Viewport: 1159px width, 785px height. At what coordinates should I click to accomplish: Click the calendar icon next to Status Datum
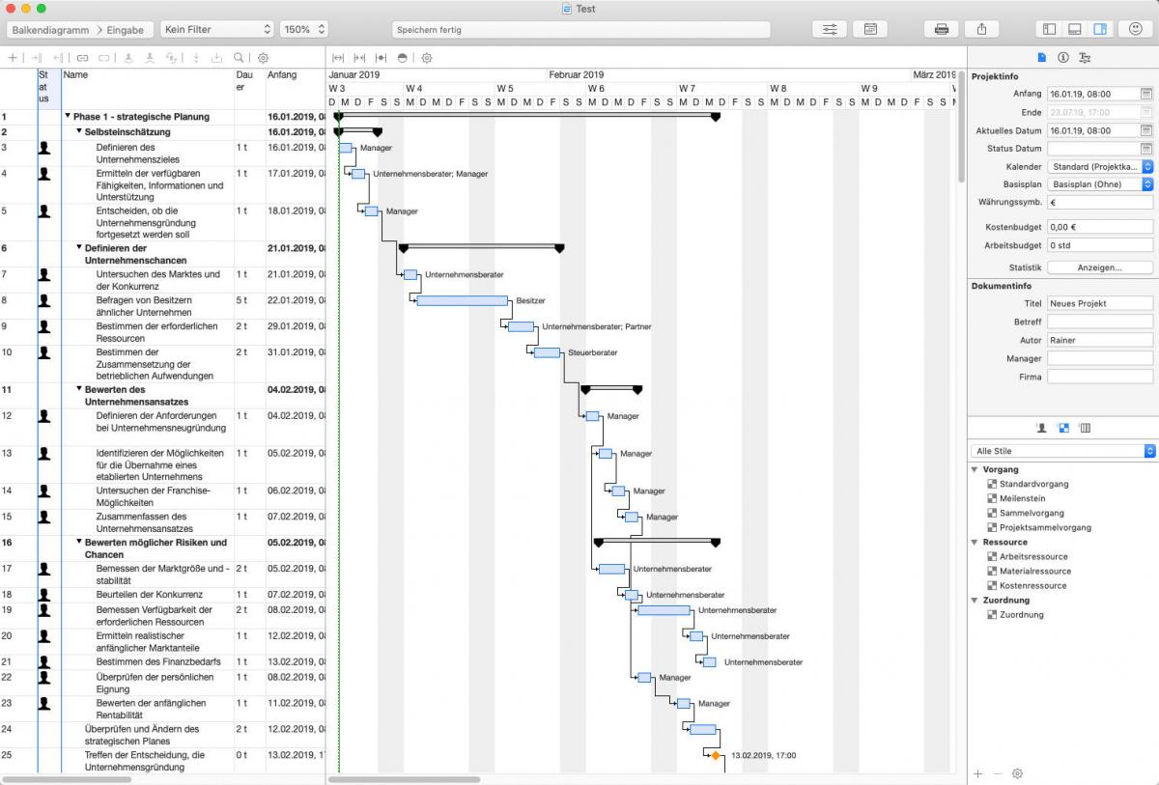coord(1146,149)
